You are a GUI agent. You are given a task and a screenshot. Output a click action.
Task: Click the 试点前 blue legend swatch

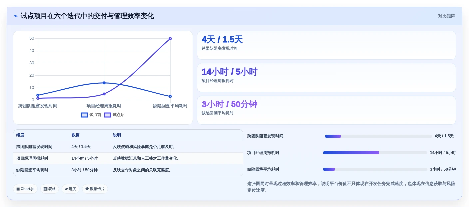84,115
